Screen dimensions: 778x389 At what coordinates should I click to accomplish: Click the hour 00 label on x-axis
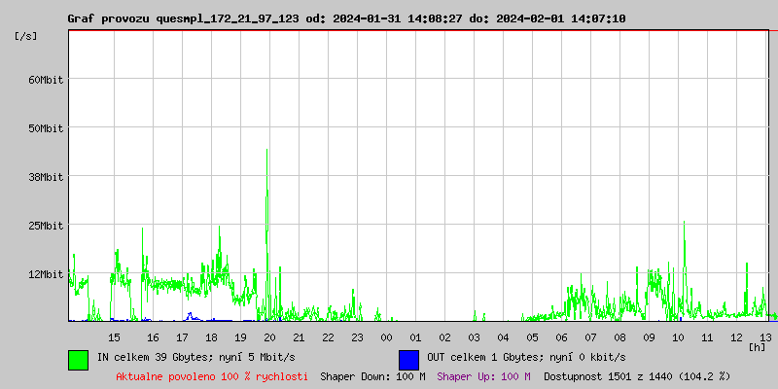click(386, 337)
